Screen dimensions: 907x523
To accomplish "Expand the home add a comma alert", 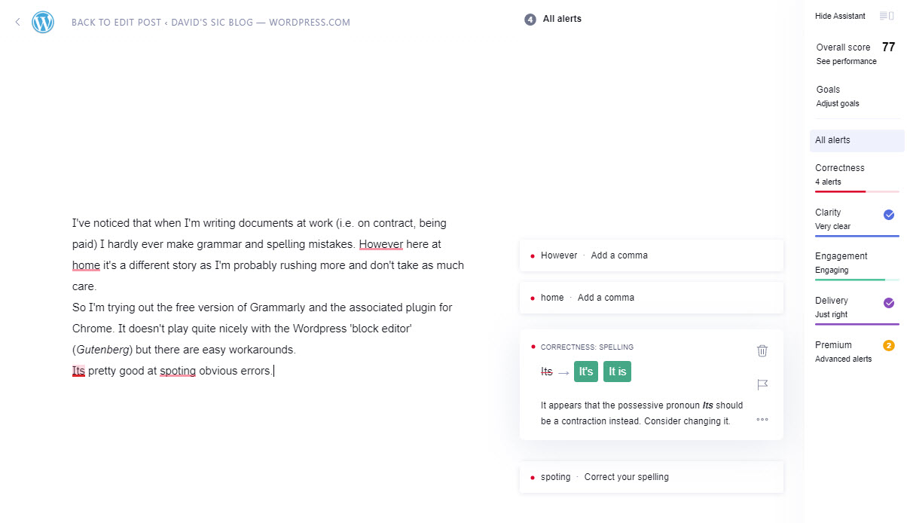I will (x=652, y=298).
